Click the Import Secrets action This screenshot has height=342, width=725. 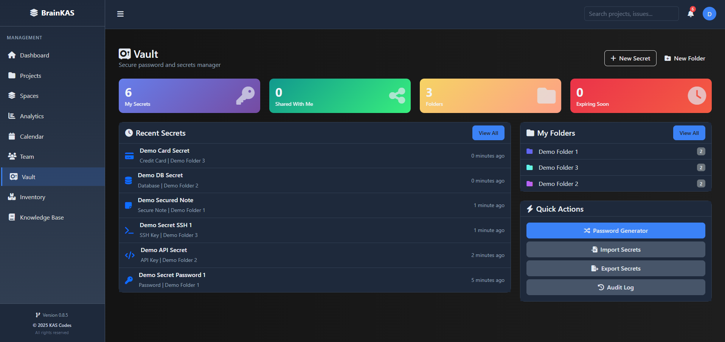pos(615,249)
